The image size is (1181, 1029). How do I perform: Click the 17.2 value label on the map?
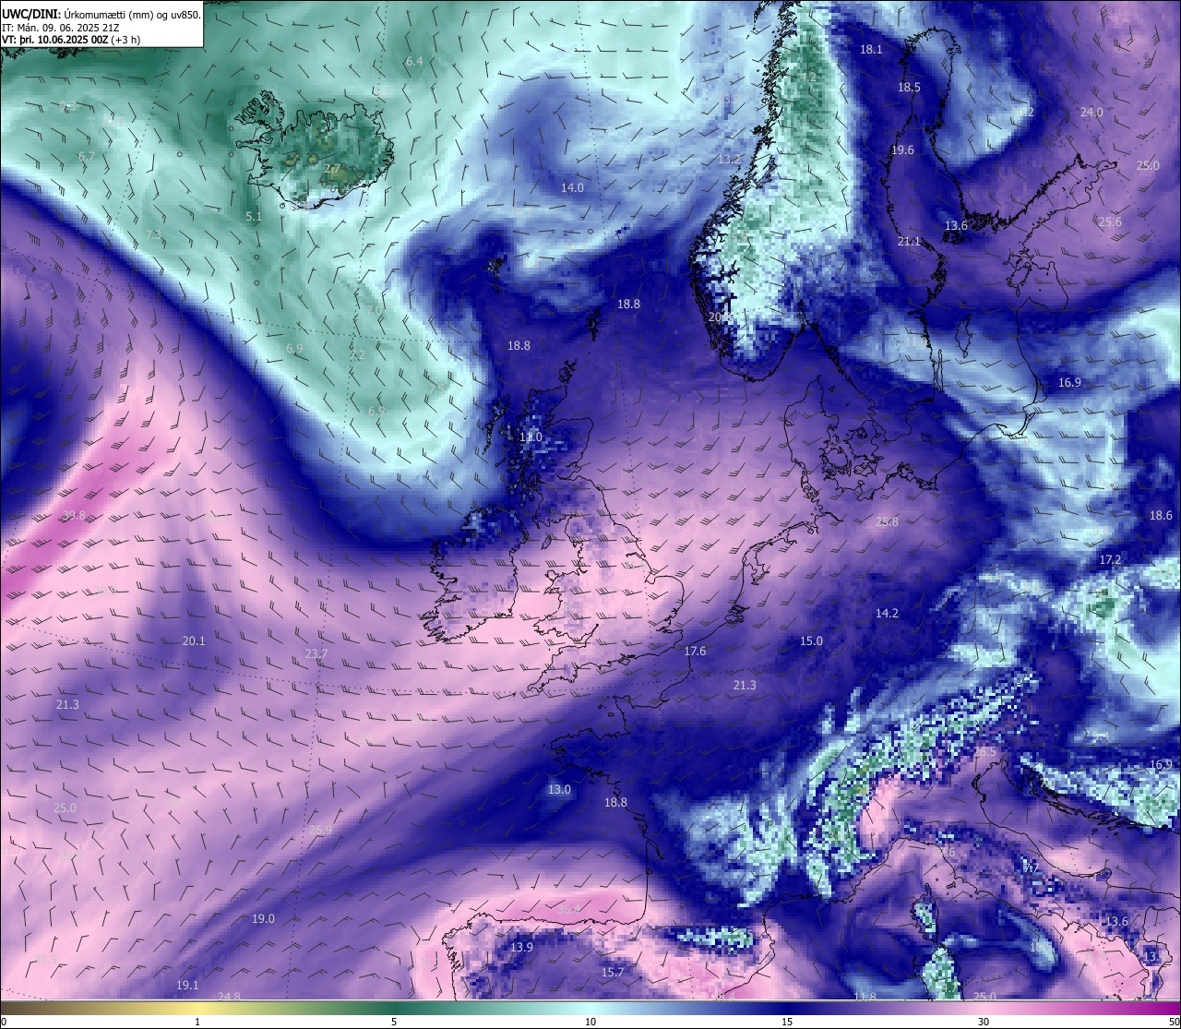click(1110, 560)
